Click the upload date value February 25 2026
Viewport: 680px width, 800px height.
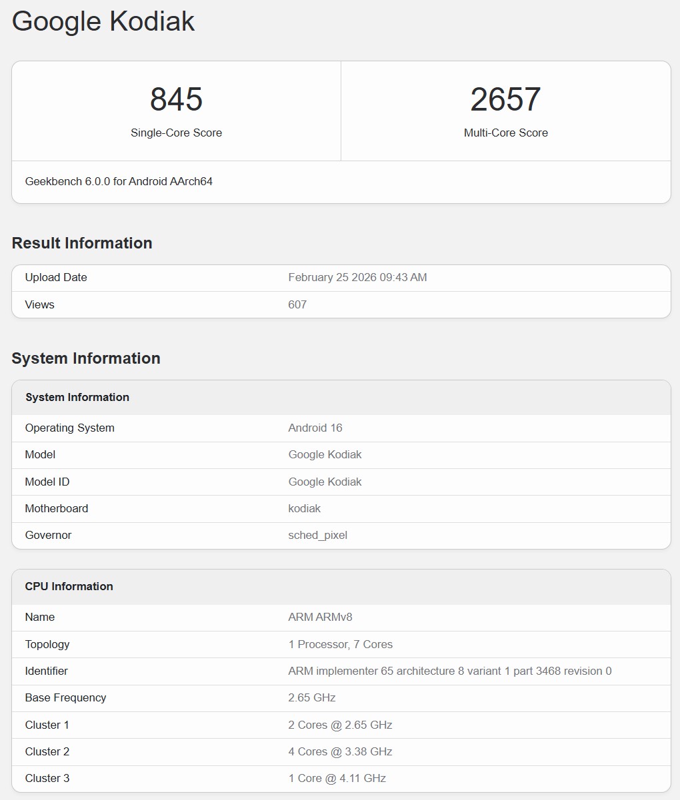click(357, 278)
